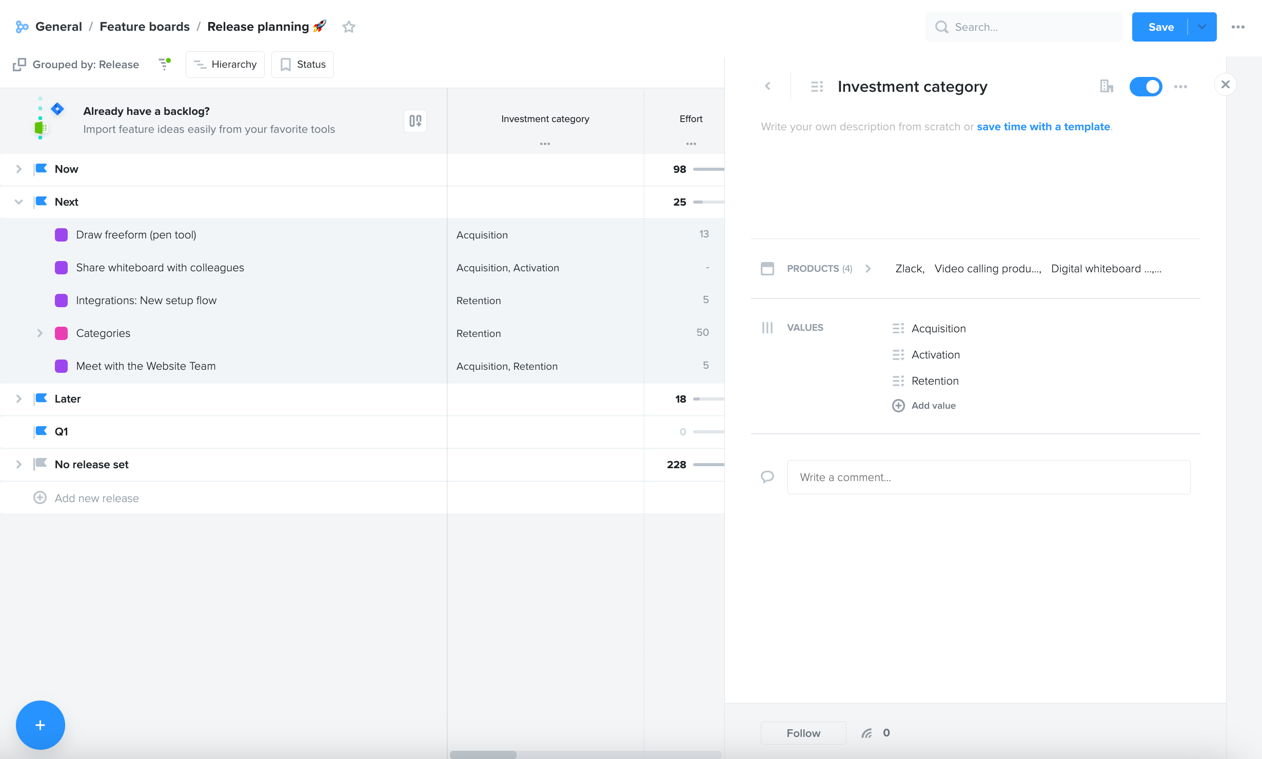The width and height of the screenshot is (1262, 759).
Task: Open the save time with a template link
Action: pyautogui.click(x=1043, y=127)
